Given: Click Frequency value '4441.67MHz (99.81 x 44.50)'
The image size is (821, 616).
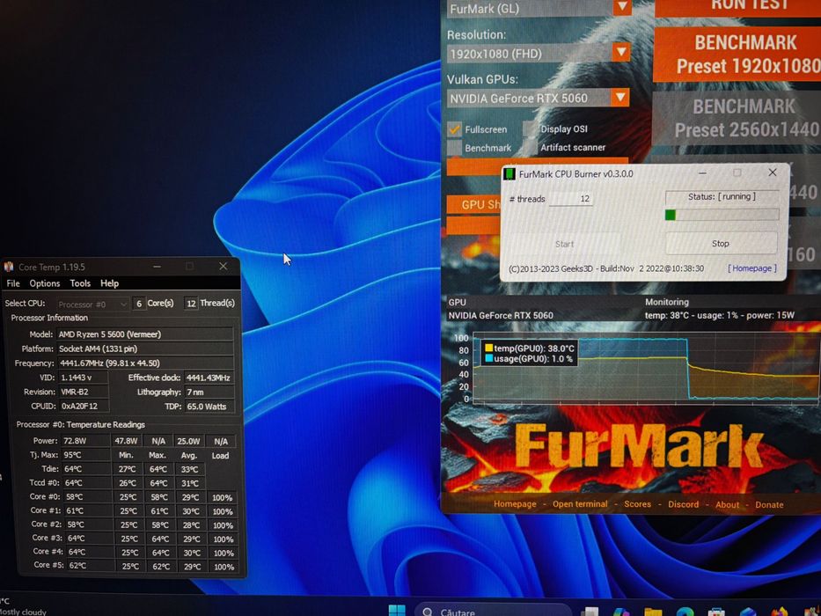Looking at the screenshot, I should [x=145, y=363].
